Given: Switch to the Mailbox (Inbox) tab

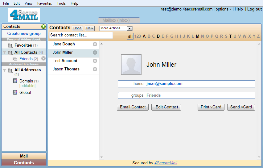Looking at the screenshot, I should click(x=119, y=20).
